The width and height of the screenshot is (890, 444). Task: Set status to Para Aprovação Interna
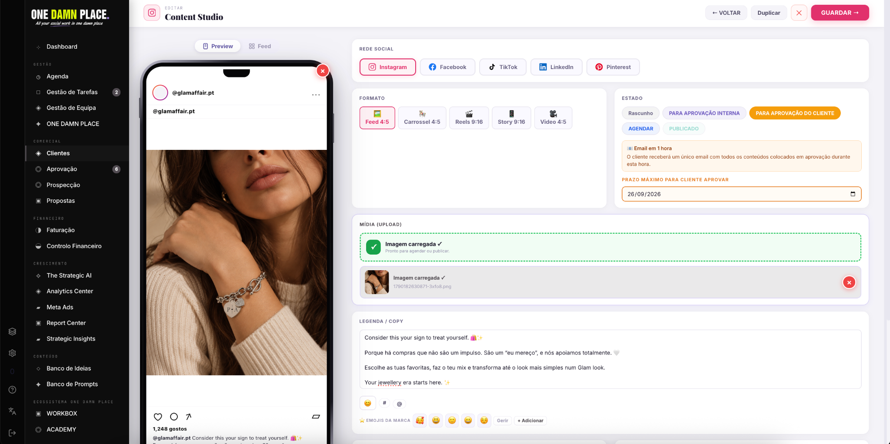tap(704, 113)
